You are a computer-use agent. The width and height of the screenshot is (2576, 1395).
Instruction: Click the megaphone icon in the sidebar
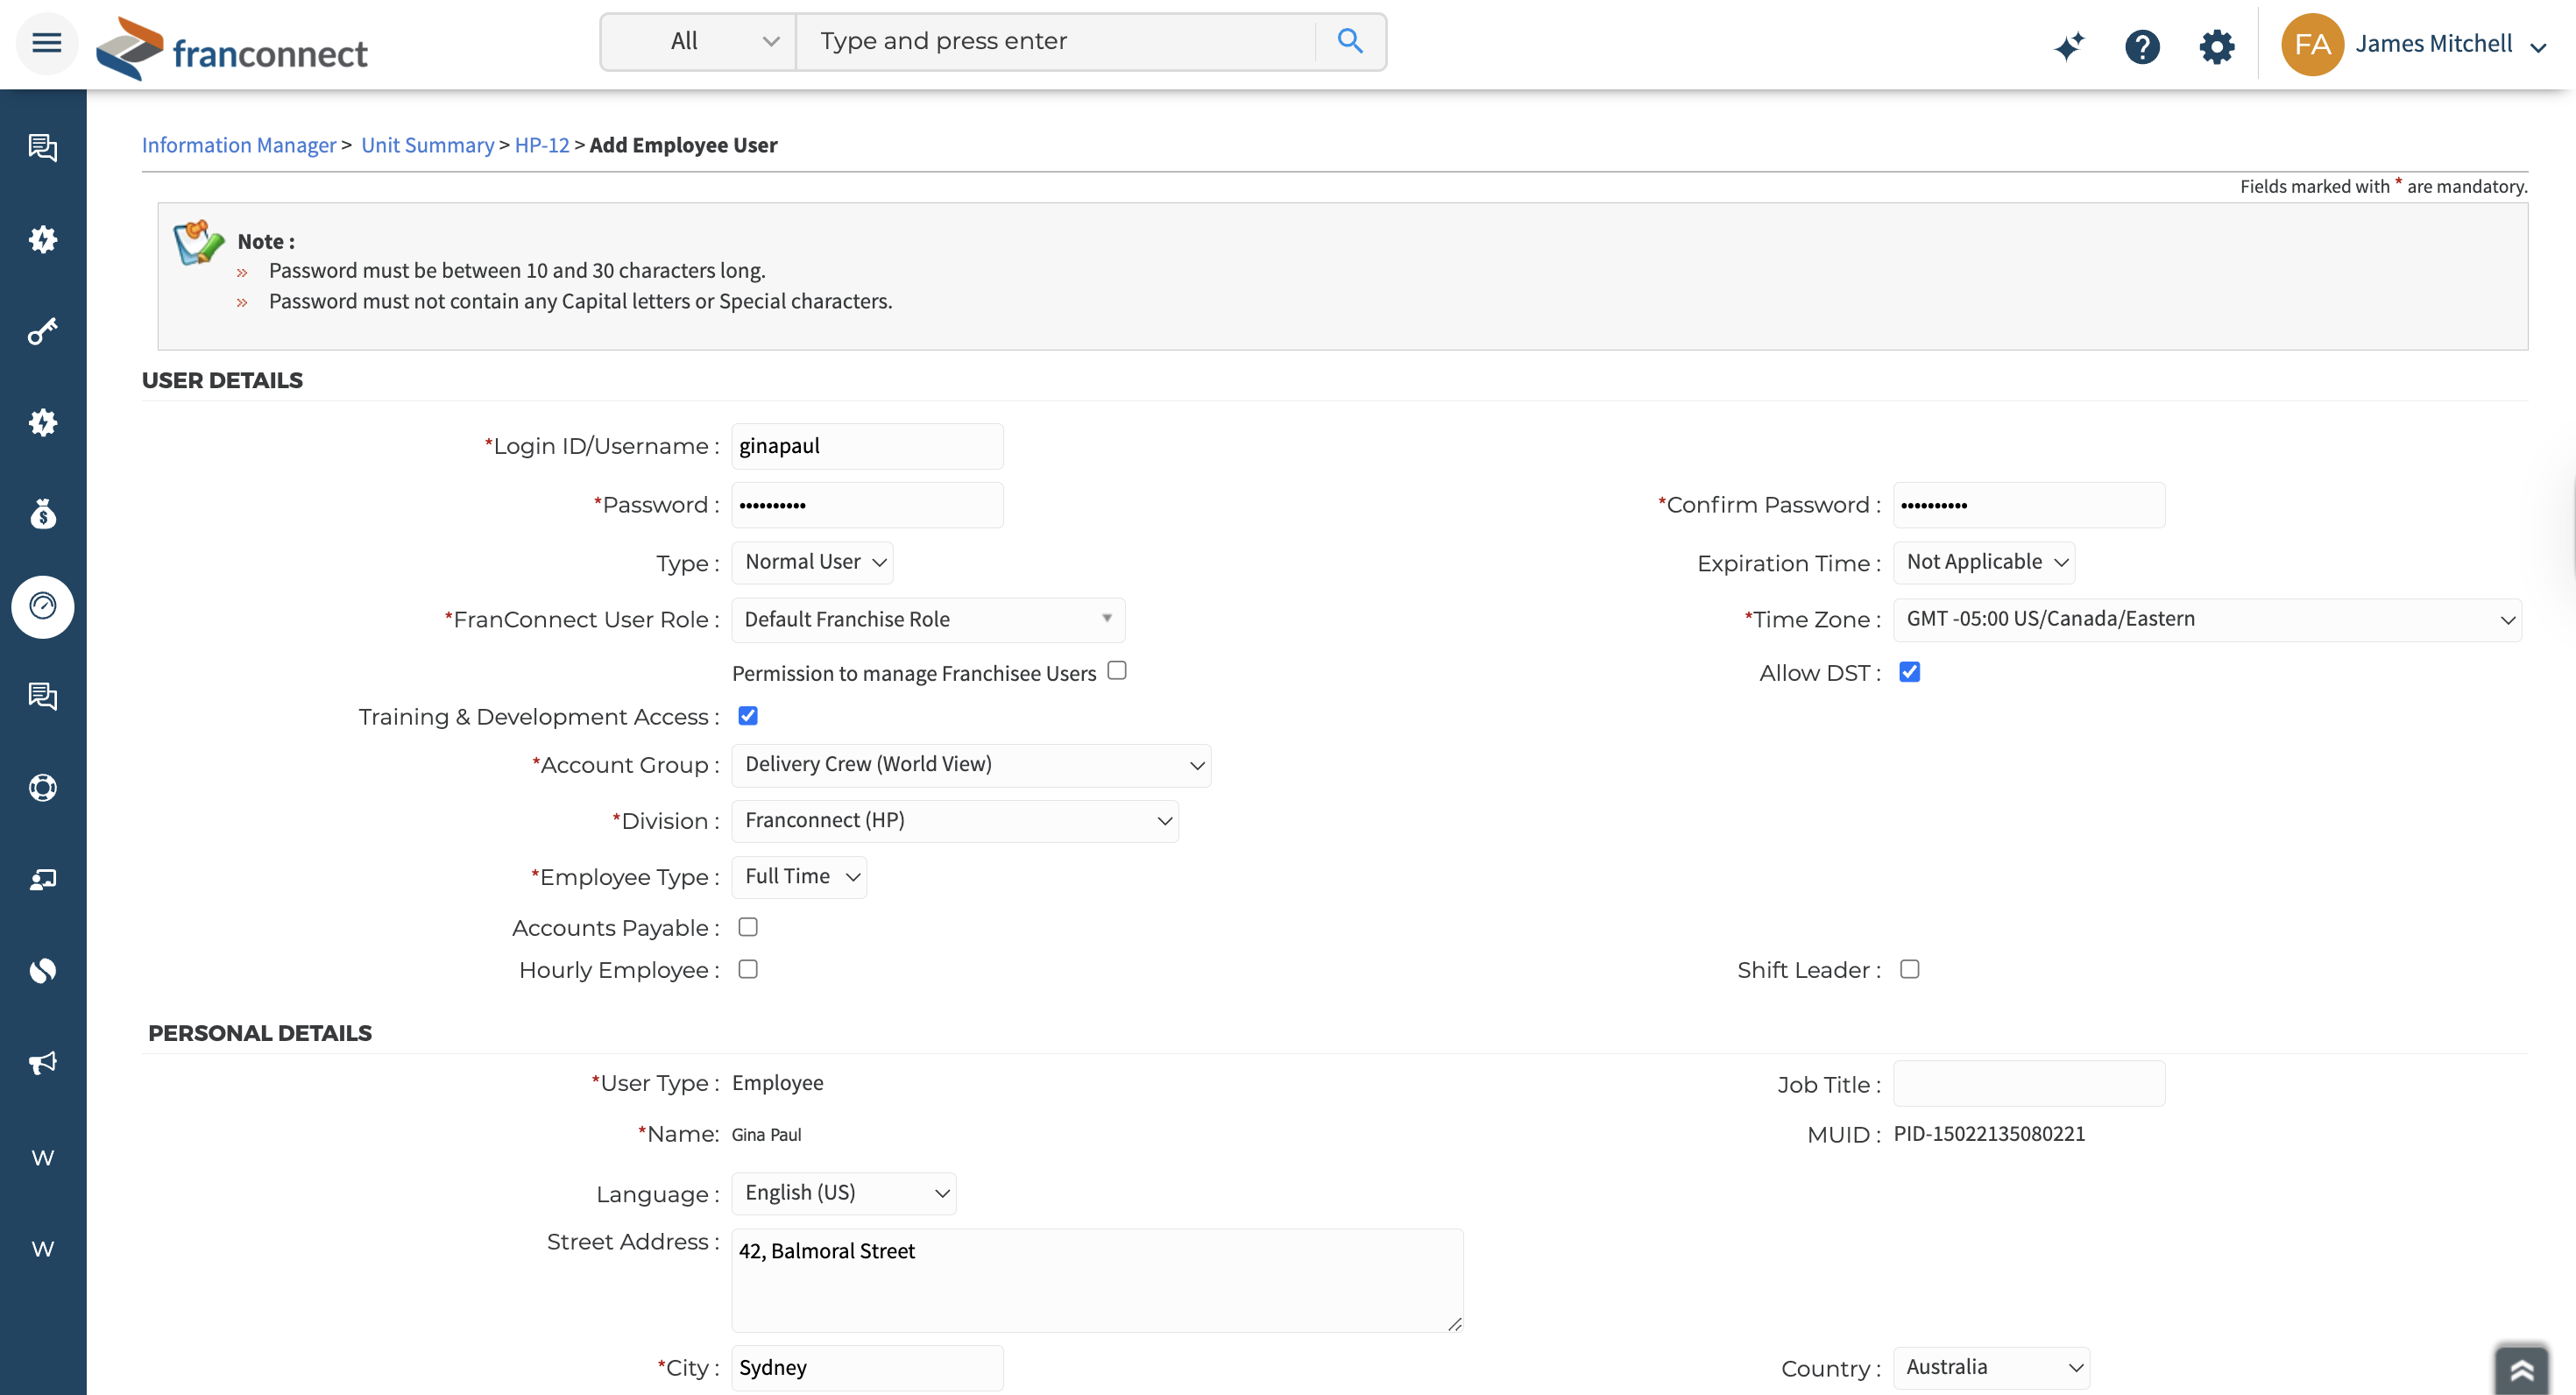click(x=42, y=1062)
